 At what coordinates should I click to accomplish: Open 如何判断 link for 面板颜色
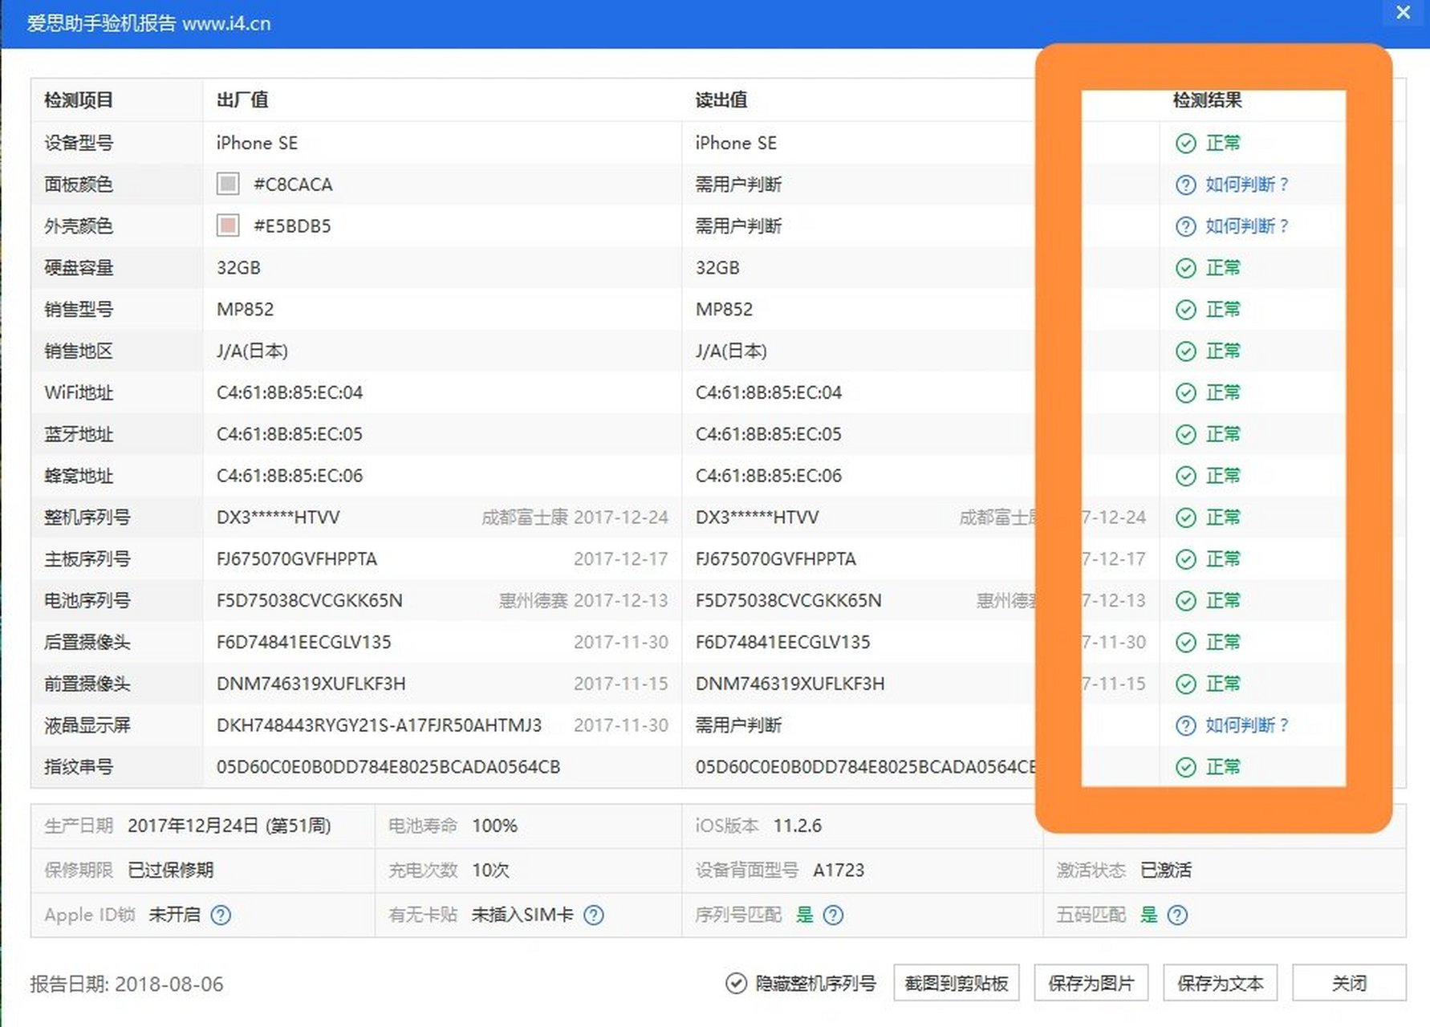[x=1246, y=185]
